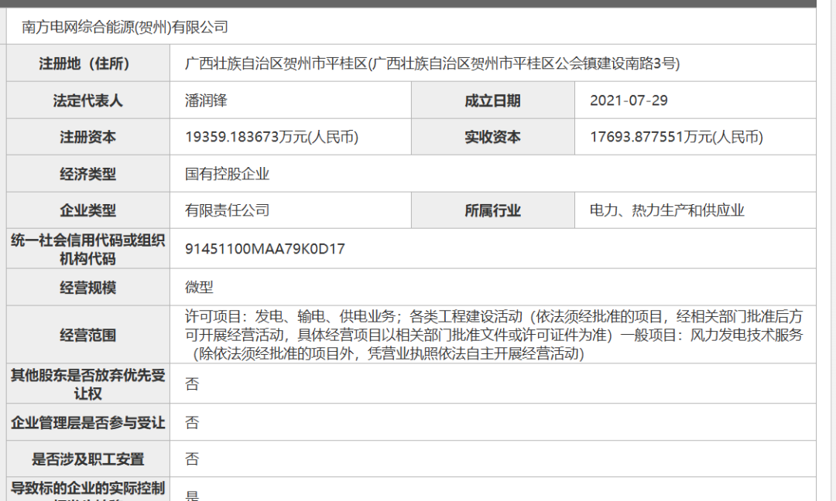Click the company name 南方电网综合能源(贺州)有限公司

point(125,27)
